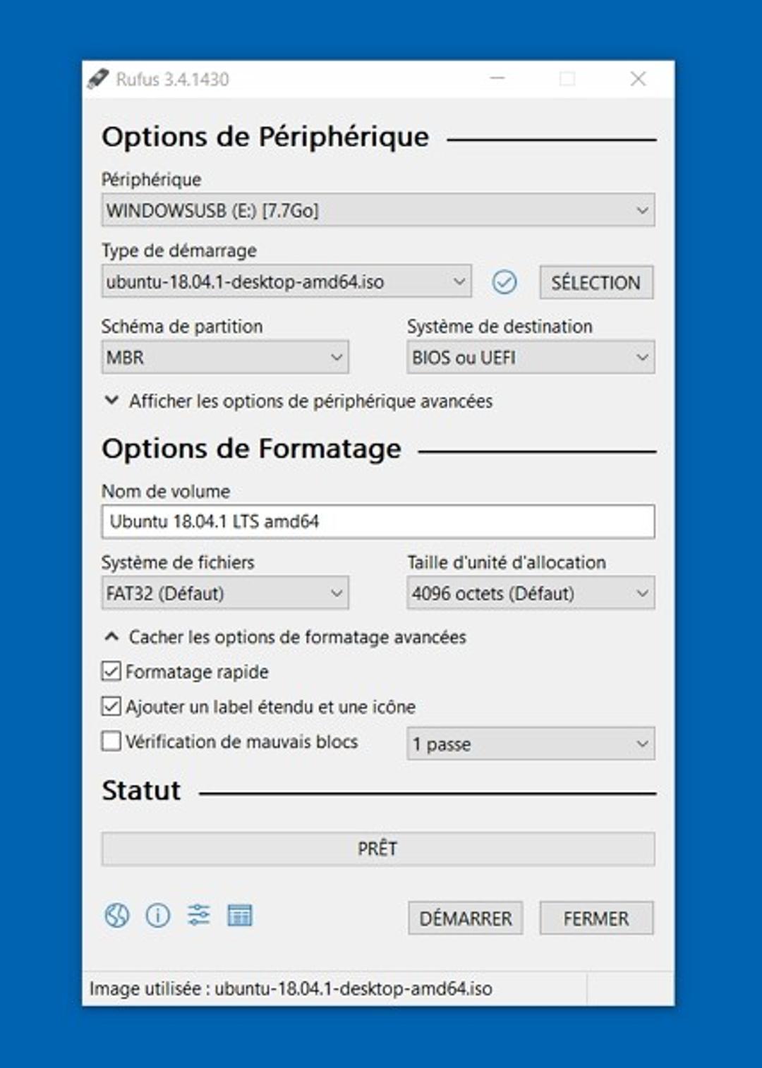
Task: Open Système de fichiers FAT32 dropdown
Action: [x=224, y=593]
